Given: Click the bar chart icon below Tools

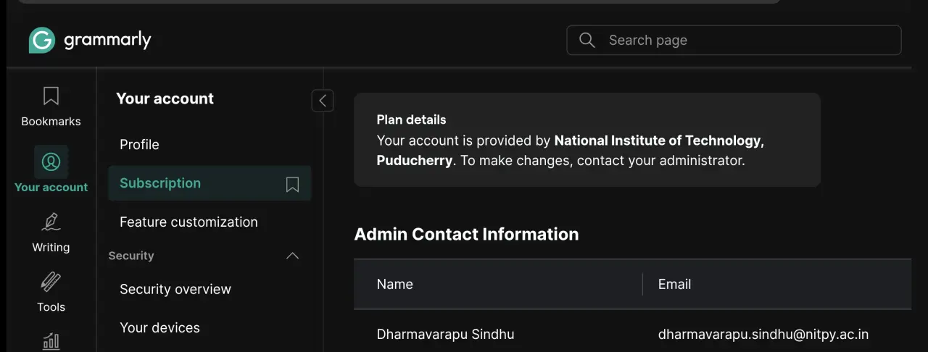Looking at the screenshot, I should [x=51, y=341].
